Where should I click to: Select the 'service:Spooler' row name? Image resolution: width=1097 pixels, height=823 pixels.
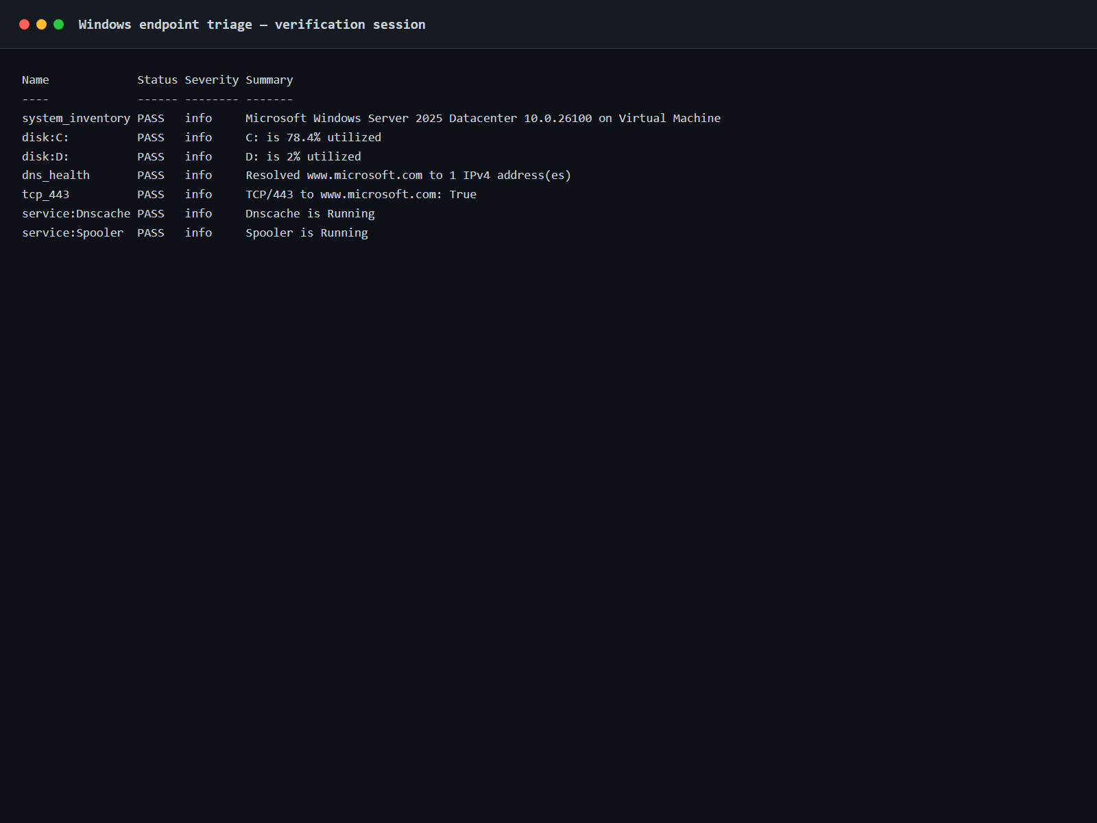(73, 233)
